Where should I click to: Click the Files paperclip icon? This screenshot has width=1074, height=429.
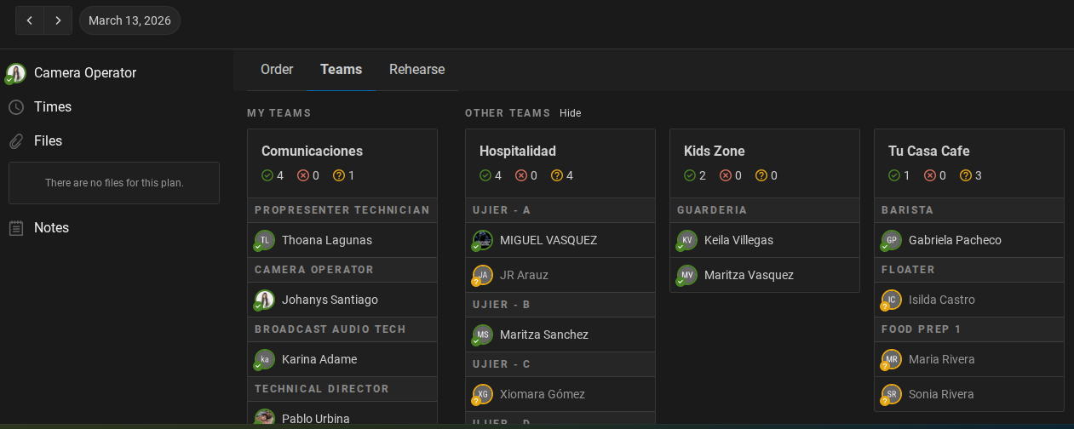[16, 141]
